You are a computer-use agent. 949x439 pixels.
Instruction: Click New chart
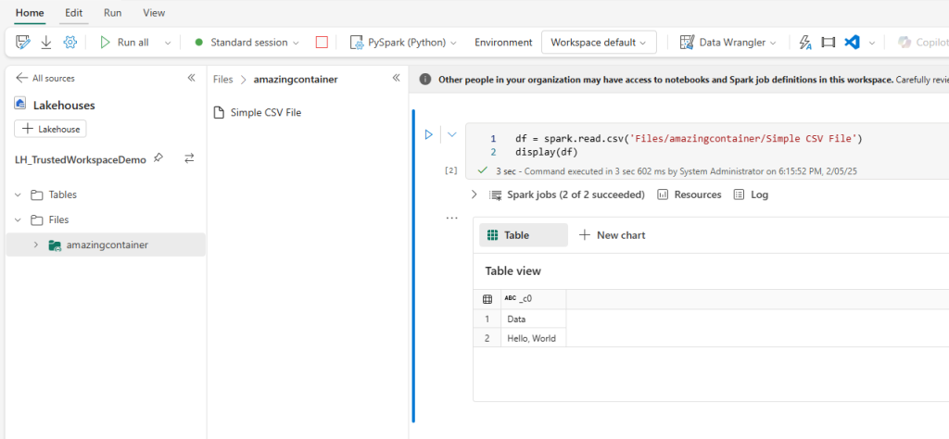point(612,235)
